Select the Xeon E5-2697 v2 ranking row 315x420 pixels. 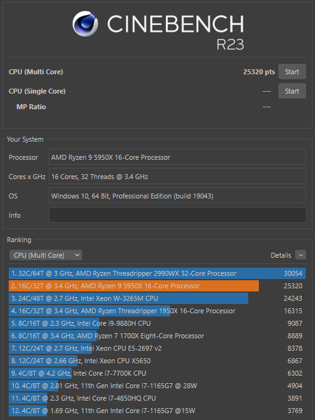[x=157, y=348]
